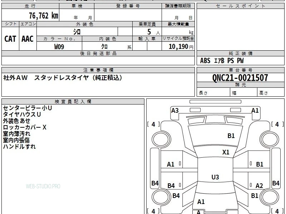Click the inspector note ロッカーカバーX
This screenshot has height=214, width=286.
(x=25, y=127)
